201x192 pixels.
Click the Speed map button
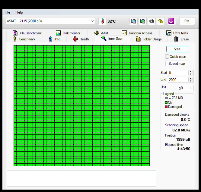click(x=177, y=64)
